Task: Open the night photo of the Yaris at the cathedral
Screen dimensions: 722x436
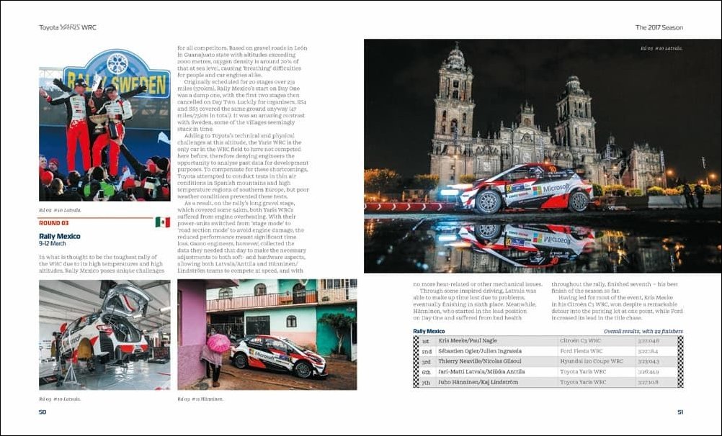Action: 543,156
